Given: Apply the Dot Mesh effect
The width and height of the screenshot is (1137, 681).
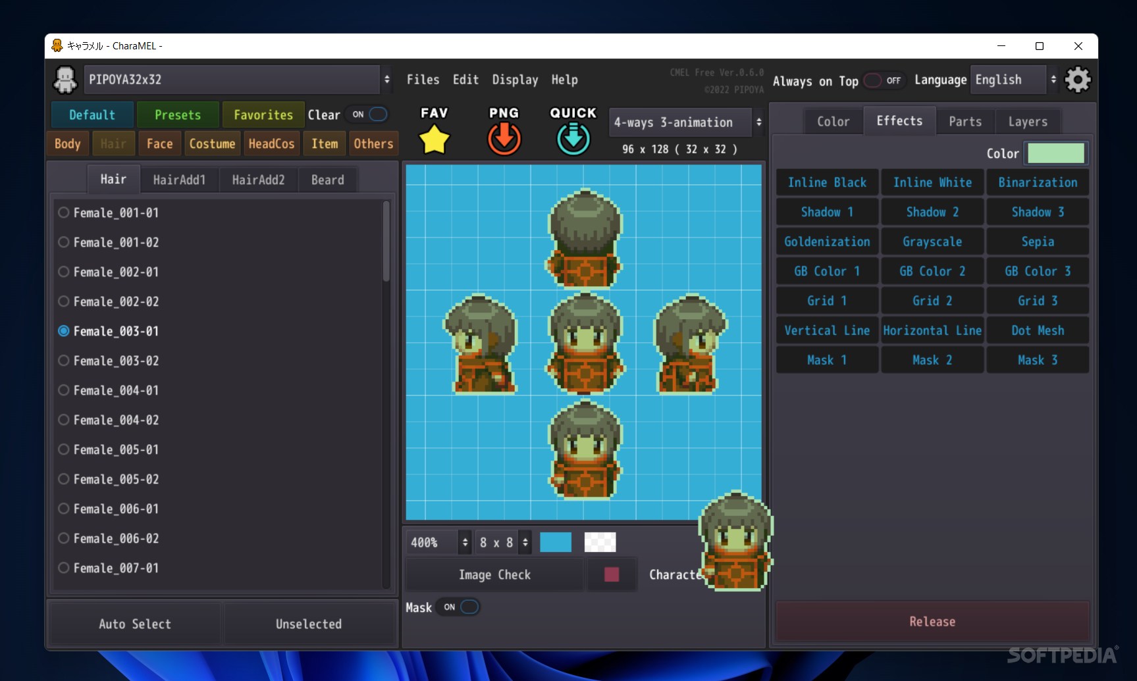Looking at the screenshot, I should coord(1038,330).
